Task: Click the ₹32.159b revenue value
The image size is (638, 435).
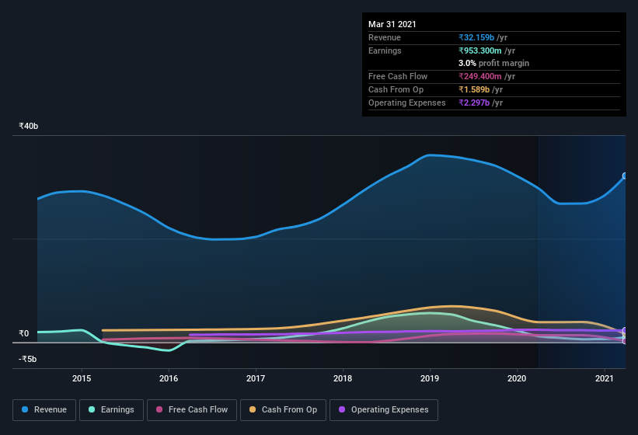Action: 476,37
